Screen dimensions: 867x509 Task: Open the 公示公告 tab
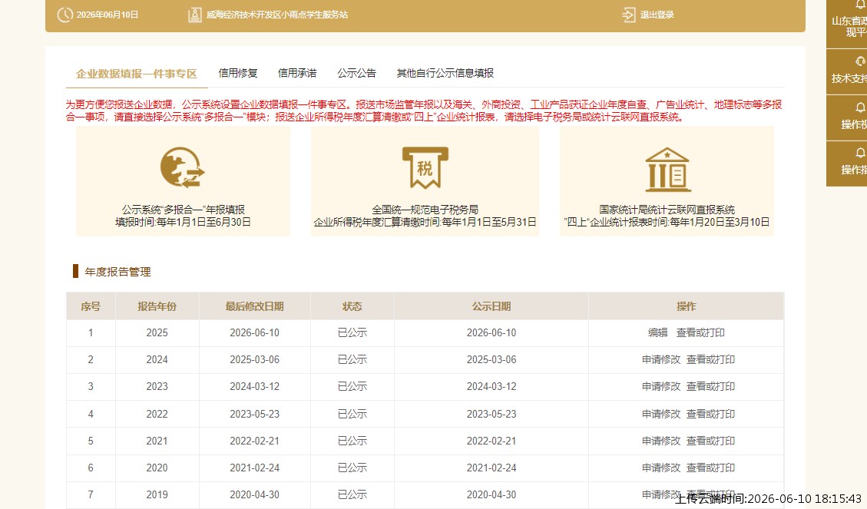pyautogui.click(x=356, y=73)
